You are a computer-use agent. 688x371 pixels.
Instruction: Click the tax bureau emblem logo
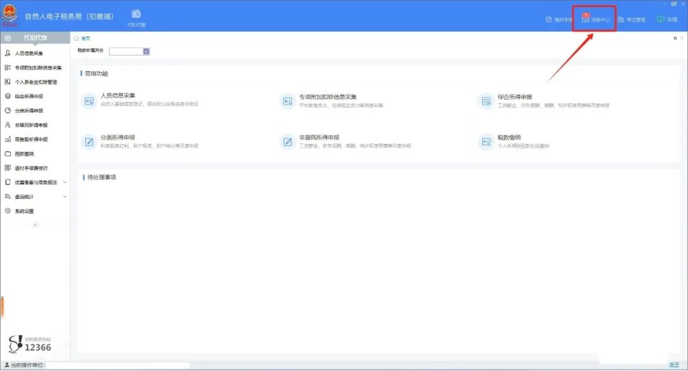9,15
